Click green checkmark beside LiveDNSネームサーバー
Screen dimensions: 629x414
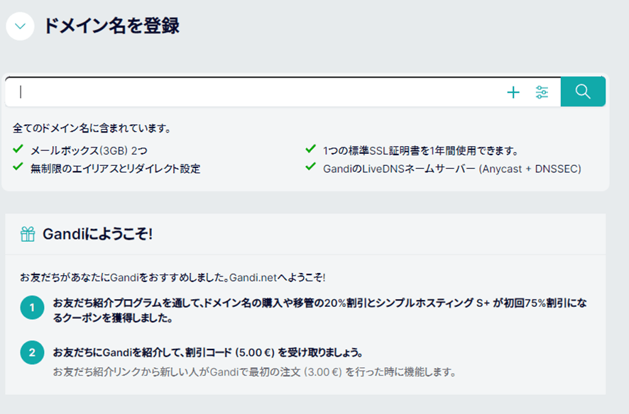coord(310,167)
